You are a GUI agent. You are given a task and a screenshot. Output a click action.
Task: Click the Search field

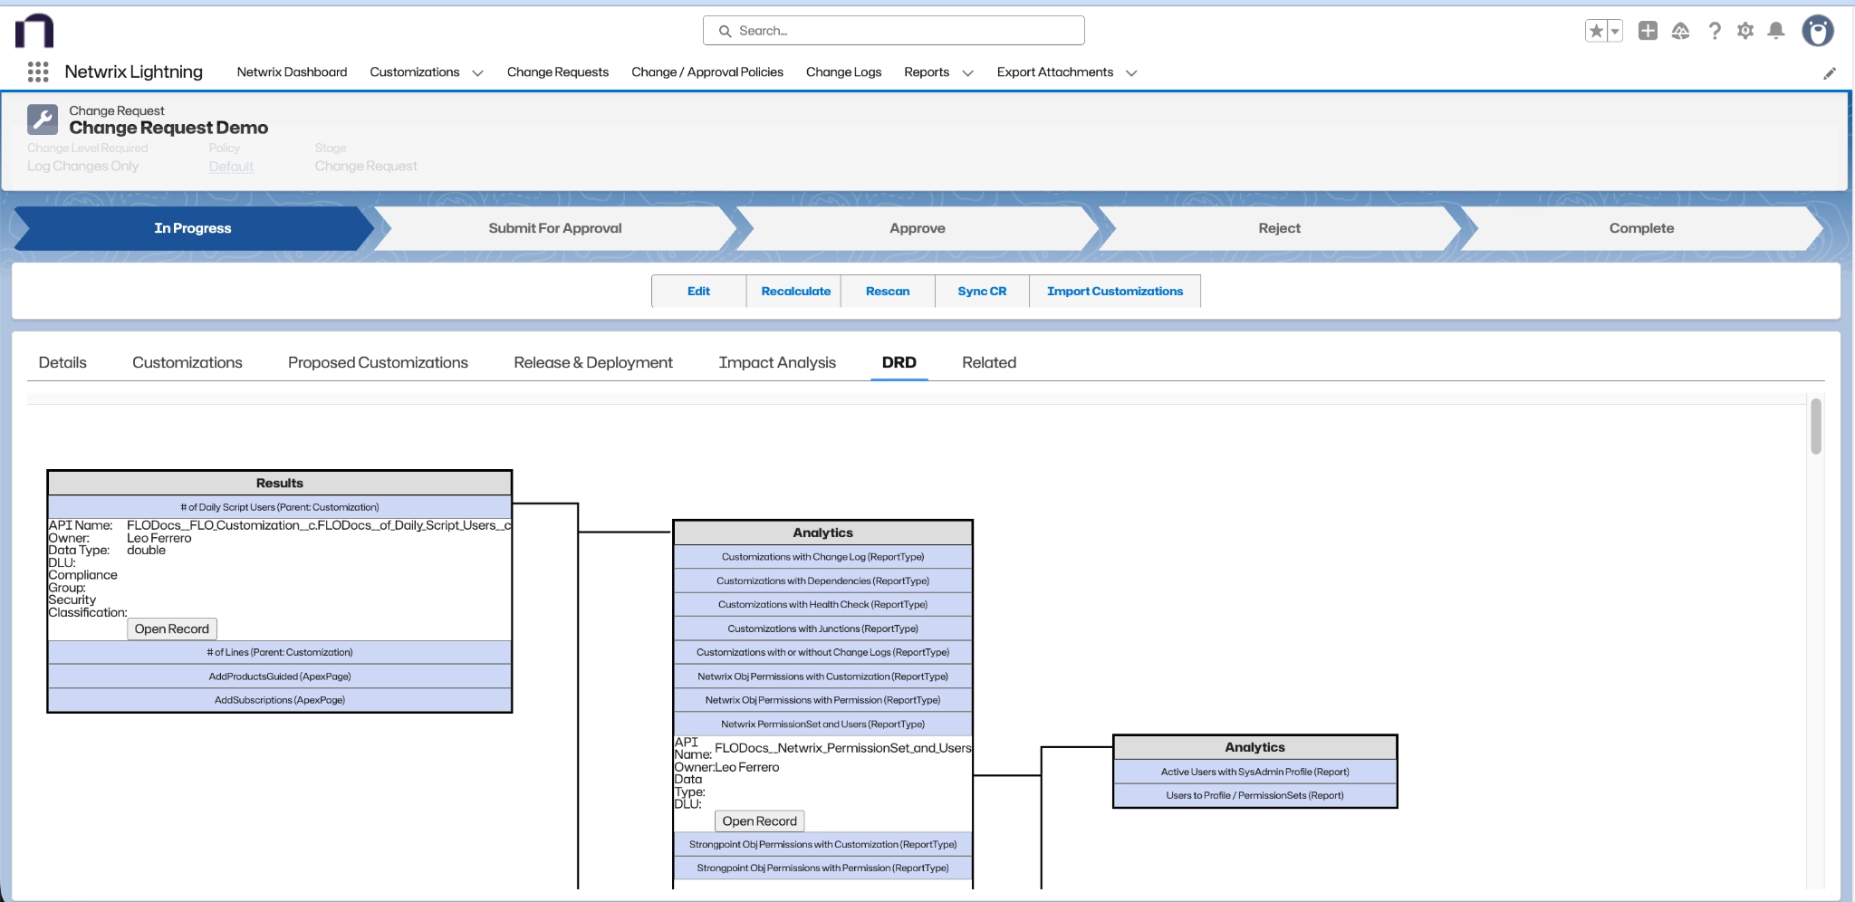892,30
